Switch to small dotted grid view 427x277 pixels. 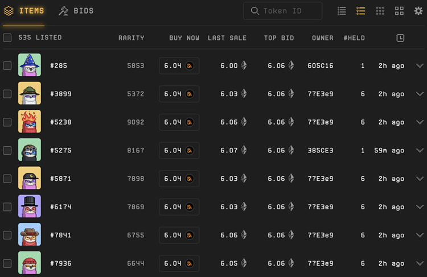pos(380,11)
